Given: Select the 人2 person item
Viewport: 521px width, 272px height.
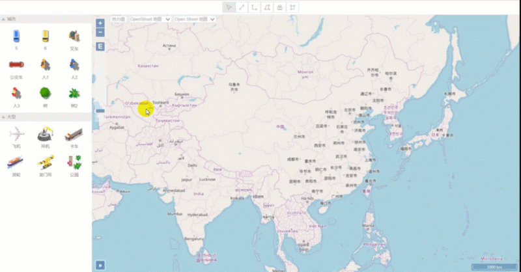Looking at the screenshot, I should click(x=74, y=65).
